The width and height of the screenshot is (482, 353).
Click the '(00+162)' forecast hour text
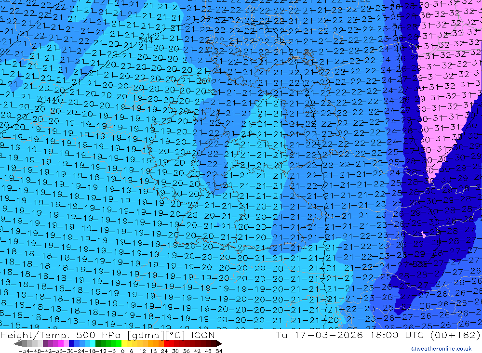click(x=455, y=335)
